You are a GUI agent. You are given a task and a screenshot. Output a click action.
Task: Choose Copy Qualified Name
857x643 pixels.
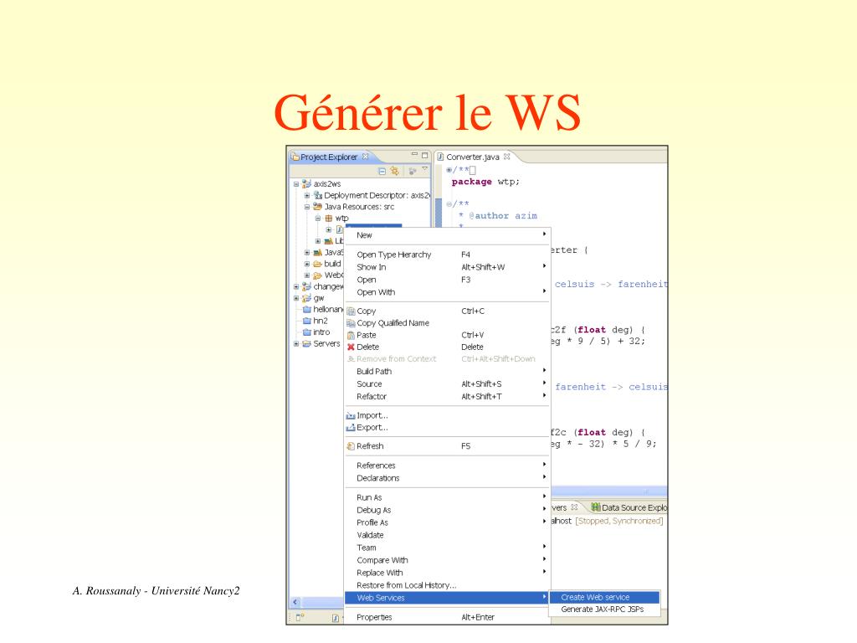pyautogui.click(x=447, y=323)
